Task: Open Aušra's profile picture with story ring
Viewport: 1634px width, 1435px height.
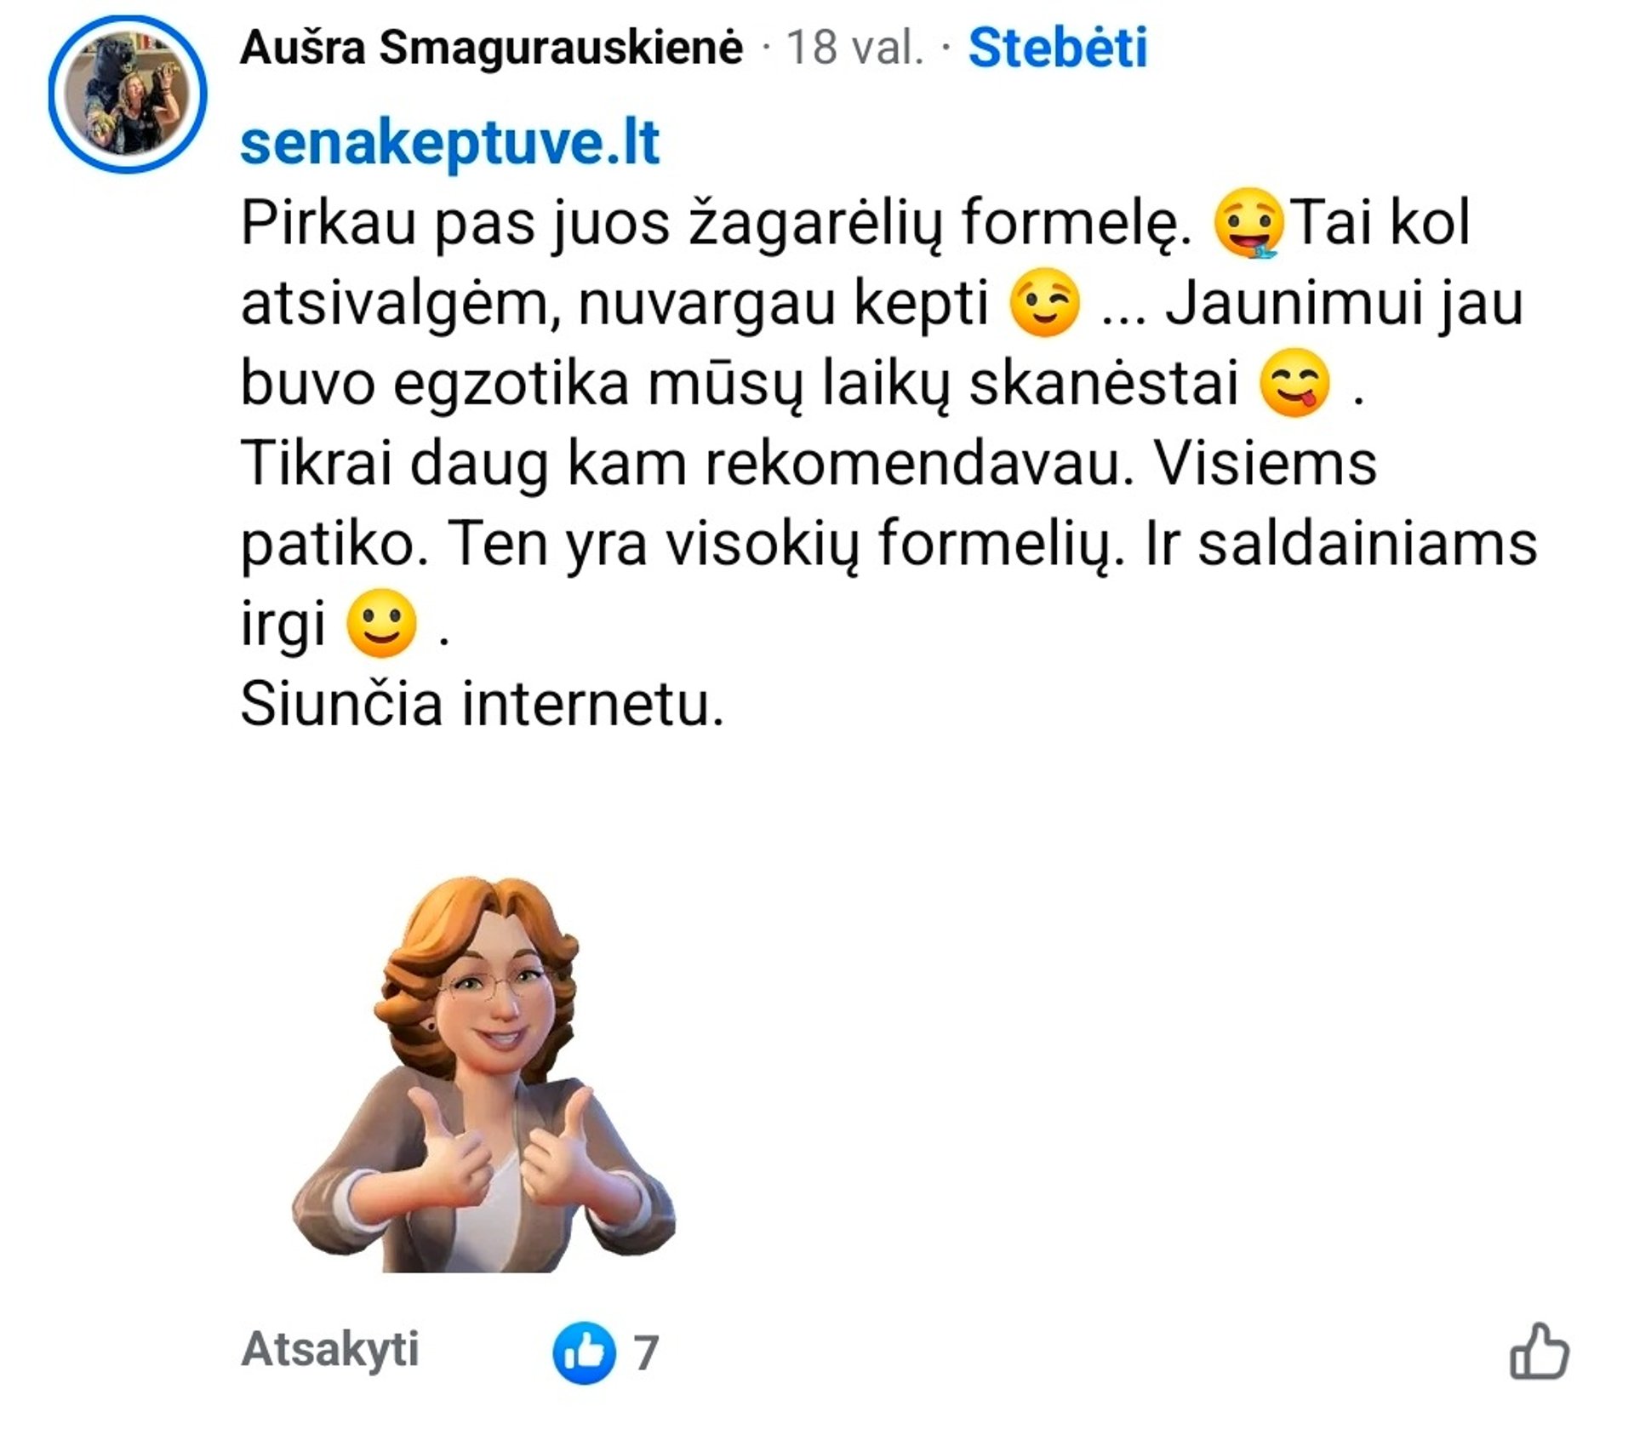Action: click(128, 94)
